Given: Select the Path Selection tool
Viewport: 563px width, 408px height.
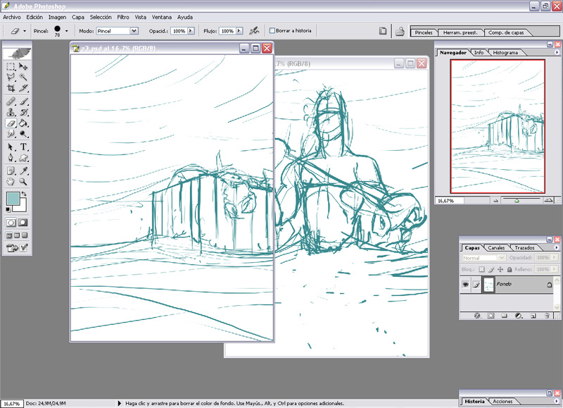Looking at the screenshot, I should pyautogui.click(x=11, y=147).
